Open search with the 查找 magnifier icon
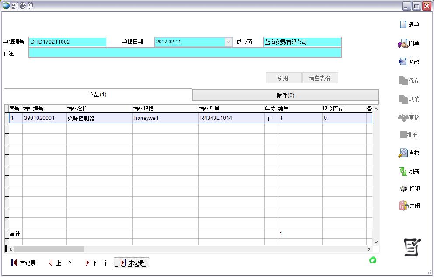Viewport: 434px width, 277px height. tap(409, 153)
